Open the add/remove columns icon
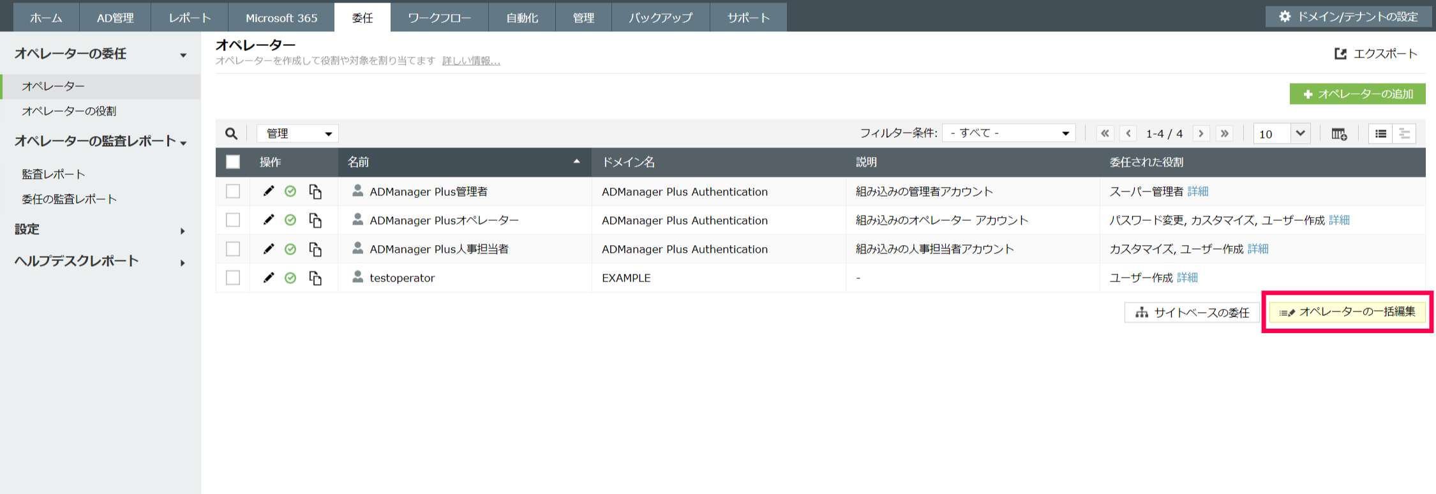 point(1338,134)
